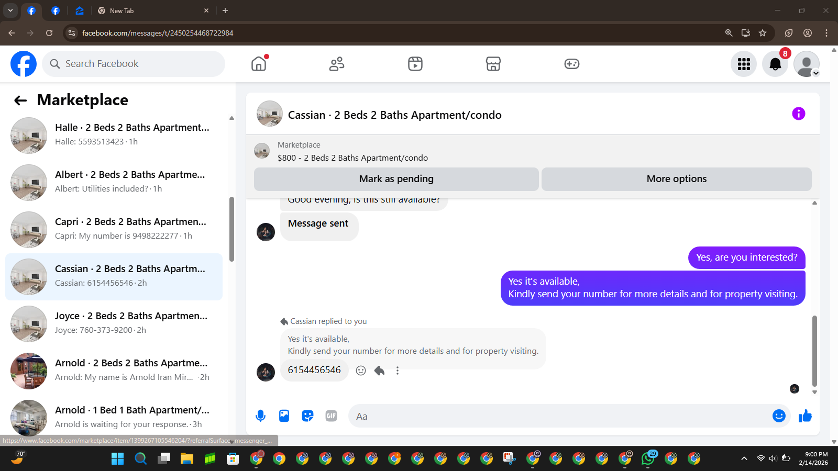Choose a sticker icon

click(x=307, y=416)
